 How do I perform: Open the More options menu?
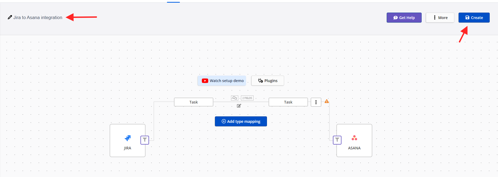(440, 18)
